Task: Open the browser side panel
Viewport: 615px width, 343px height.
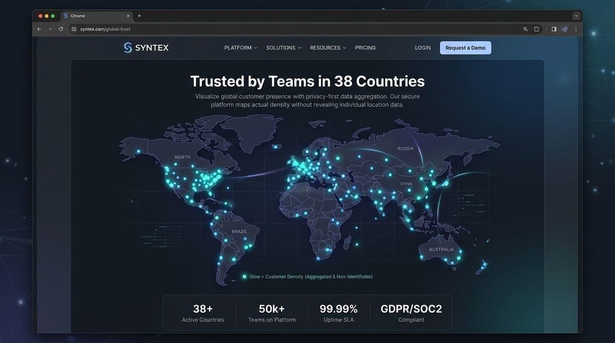Action: 554,29
